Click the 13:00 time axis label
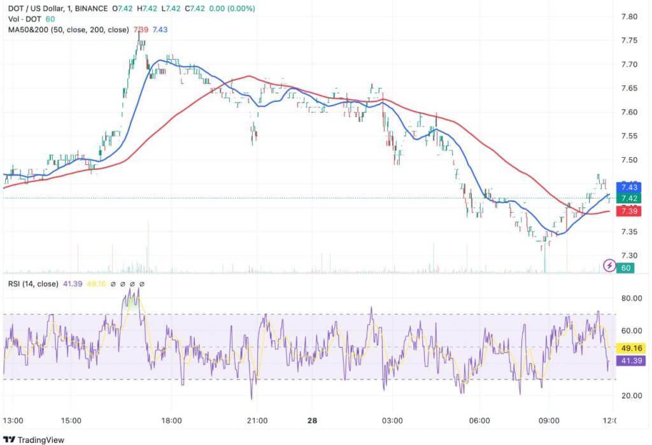This screenshot has height=445, width=652. tap(13, 420)
